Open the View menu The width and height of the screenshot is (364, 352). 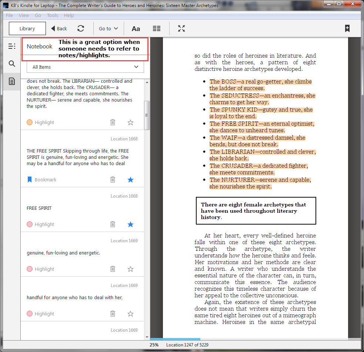[24, 16]
